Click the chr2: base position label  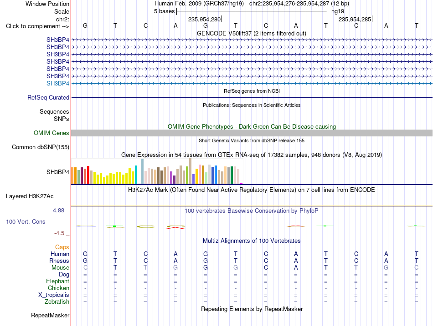pos(62,19)
